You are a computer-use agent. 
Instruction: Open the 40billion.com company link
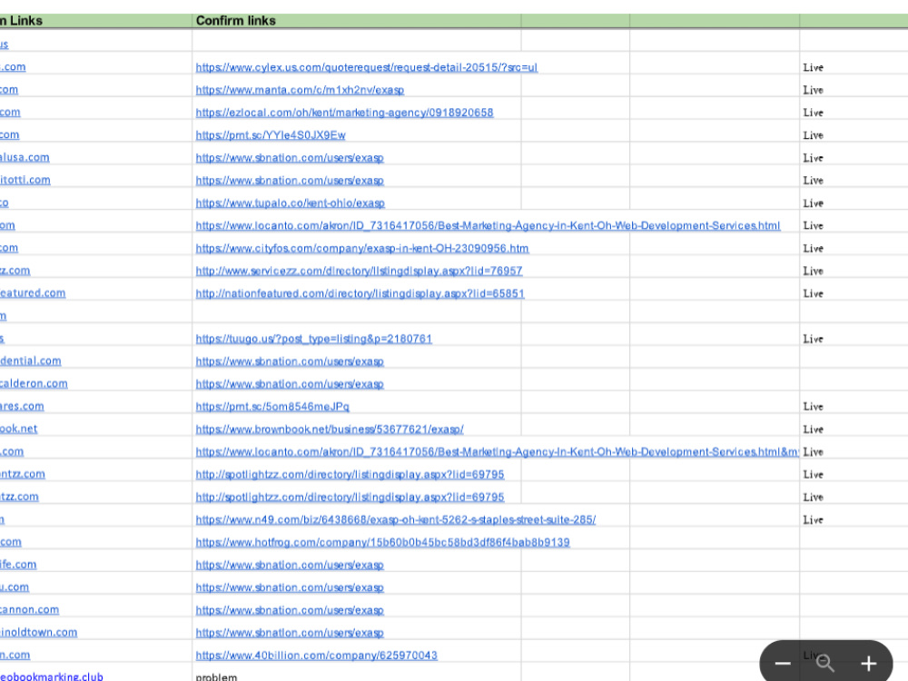point(316,655)
